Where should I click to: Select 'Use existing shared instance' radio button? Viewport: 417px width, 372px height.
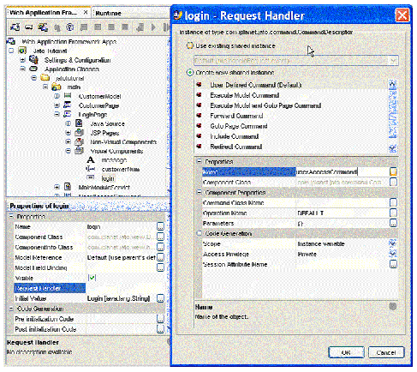[x=190, y=45]
